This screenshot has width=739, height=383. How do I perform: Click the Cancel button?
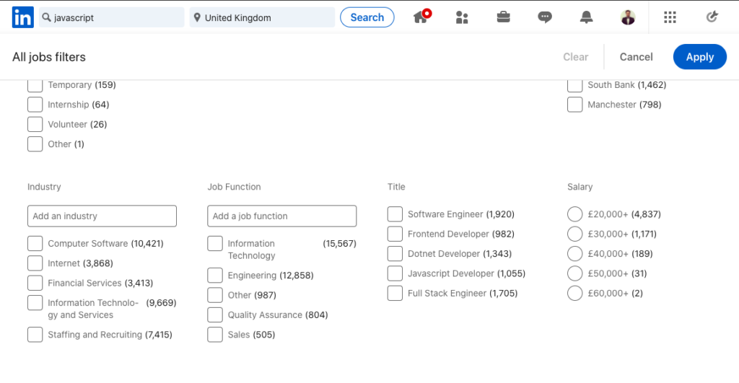tap(636, 57)
